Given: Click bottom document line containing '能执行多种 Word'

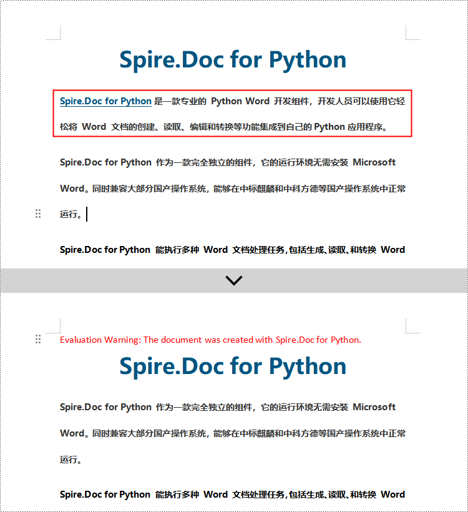Looking at the screenshot, I should 232,495.
